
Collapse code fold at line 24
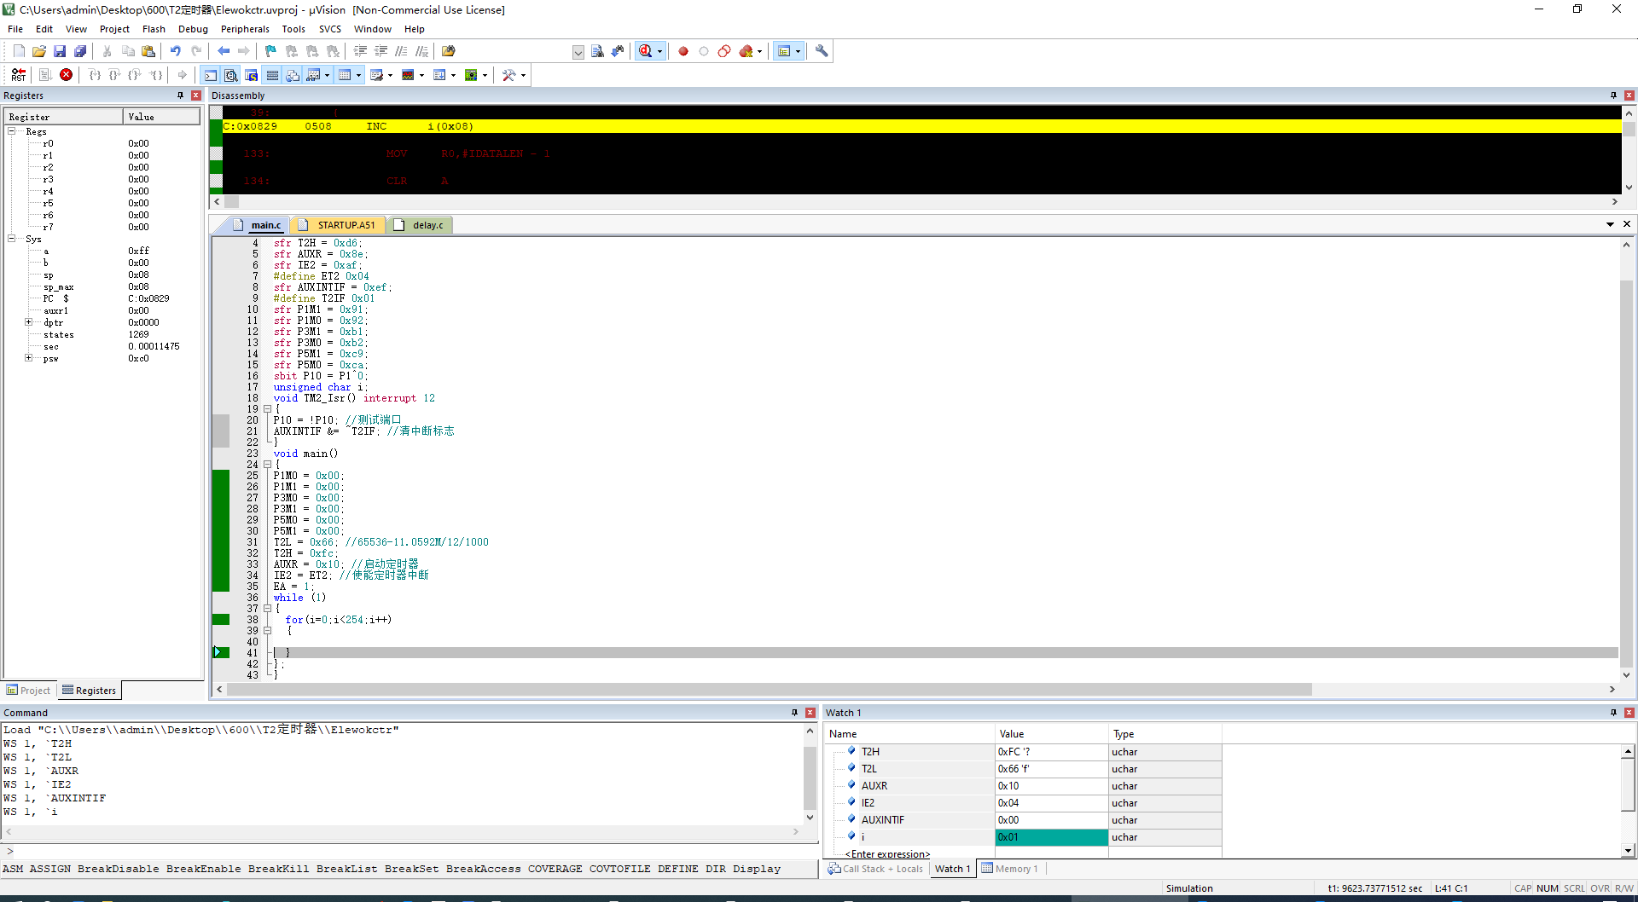267,465
